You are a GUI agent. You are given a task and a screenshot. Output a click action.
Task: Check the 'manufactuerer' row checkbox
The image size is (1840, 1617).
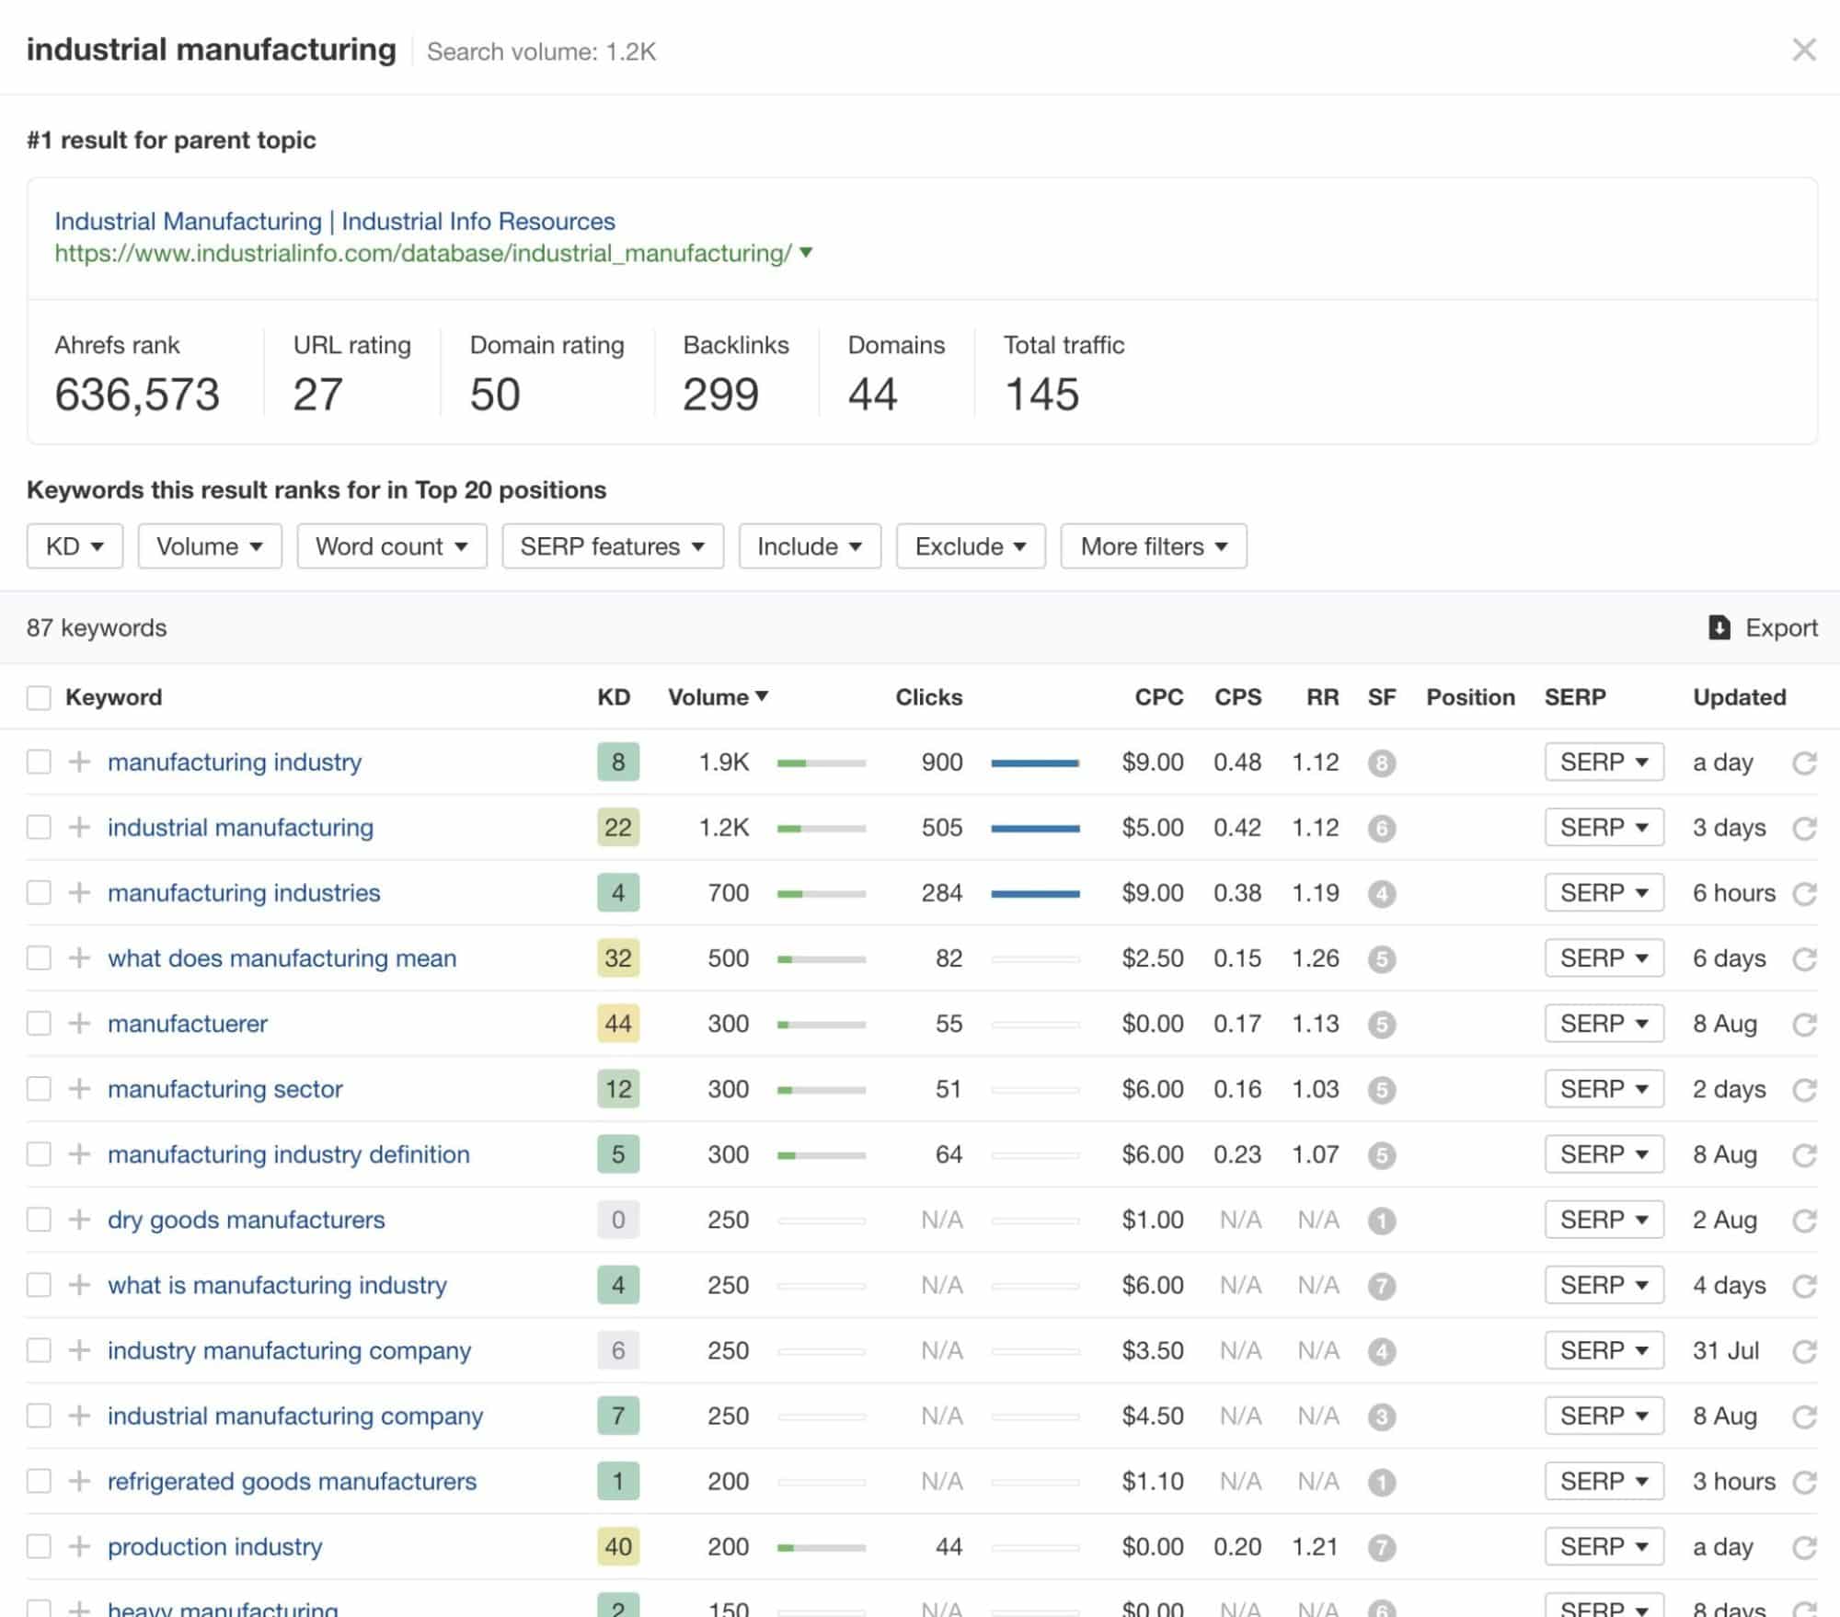point(39,1023)
